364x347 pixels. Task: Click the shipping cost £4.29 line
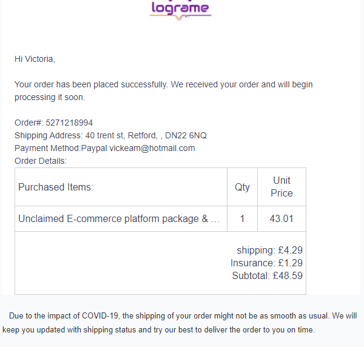click(269, 249)
